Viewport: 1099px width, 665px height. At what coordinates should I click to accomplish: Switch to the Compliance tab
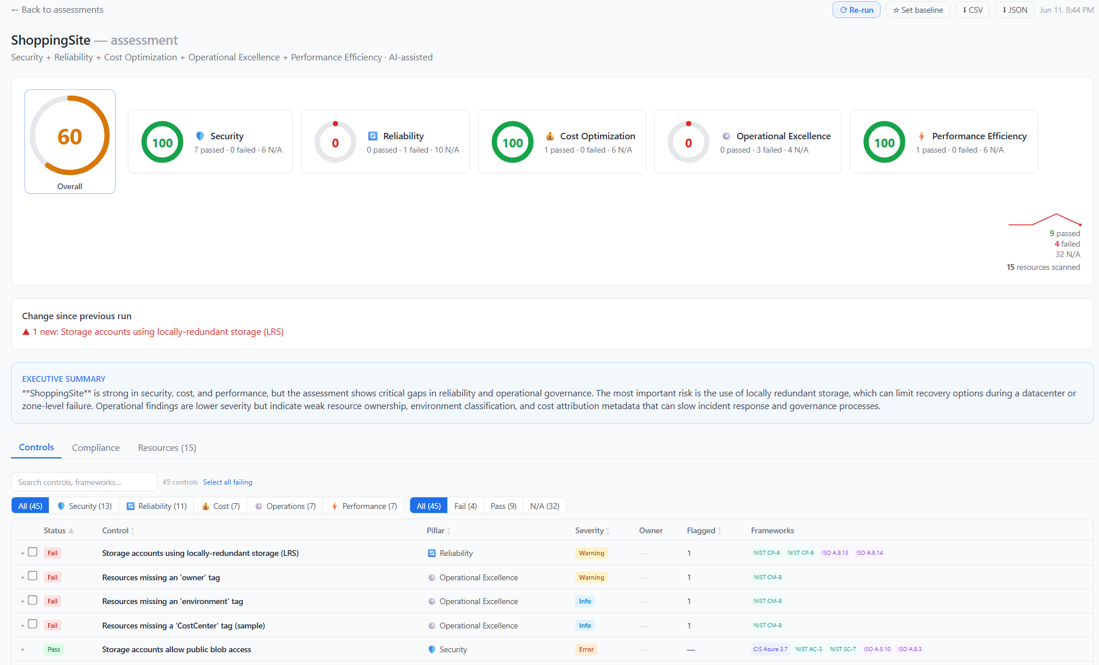pos(96,447)
